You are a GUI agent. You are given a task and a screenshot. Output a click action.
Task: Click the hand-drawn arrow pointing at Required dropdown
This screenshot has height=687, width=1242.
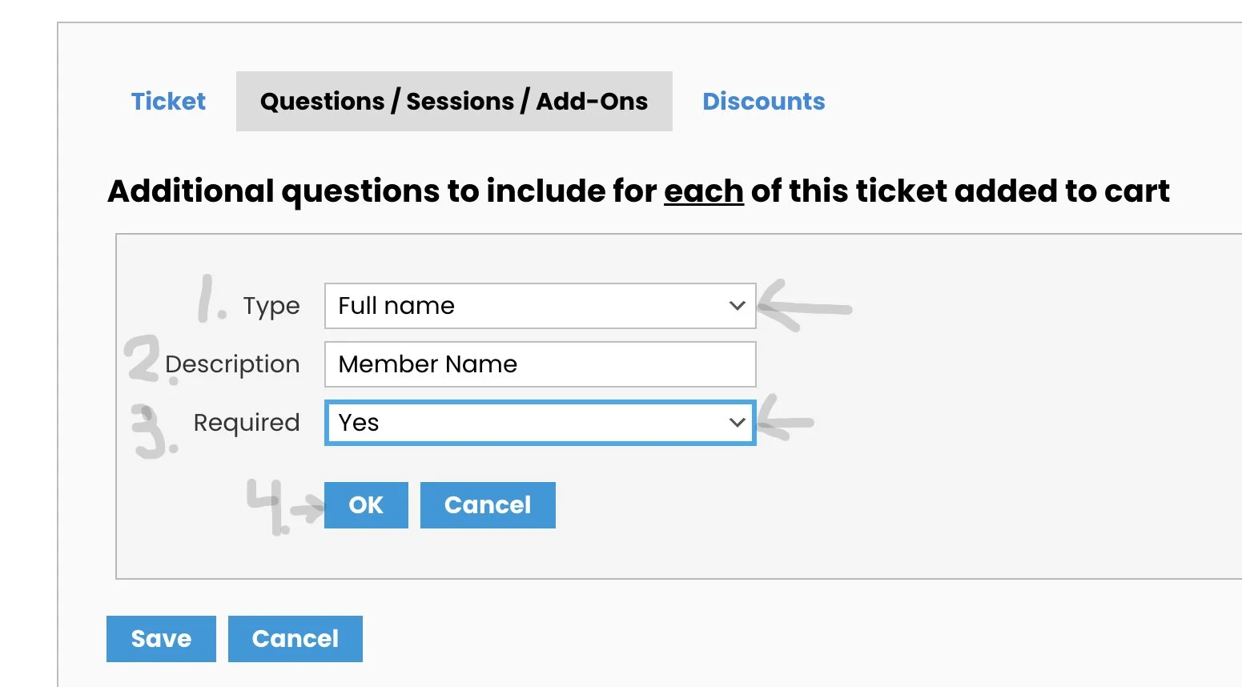[x=786, y=422]
